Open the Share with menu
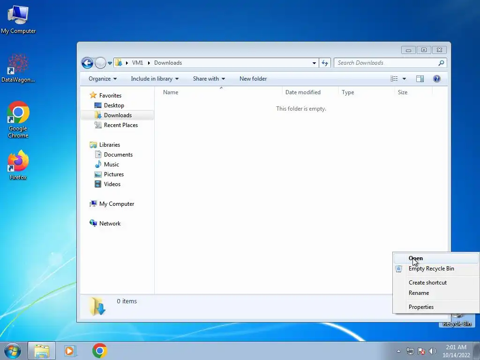Screen dimensions: 480x360 click(x=209, y=79)
